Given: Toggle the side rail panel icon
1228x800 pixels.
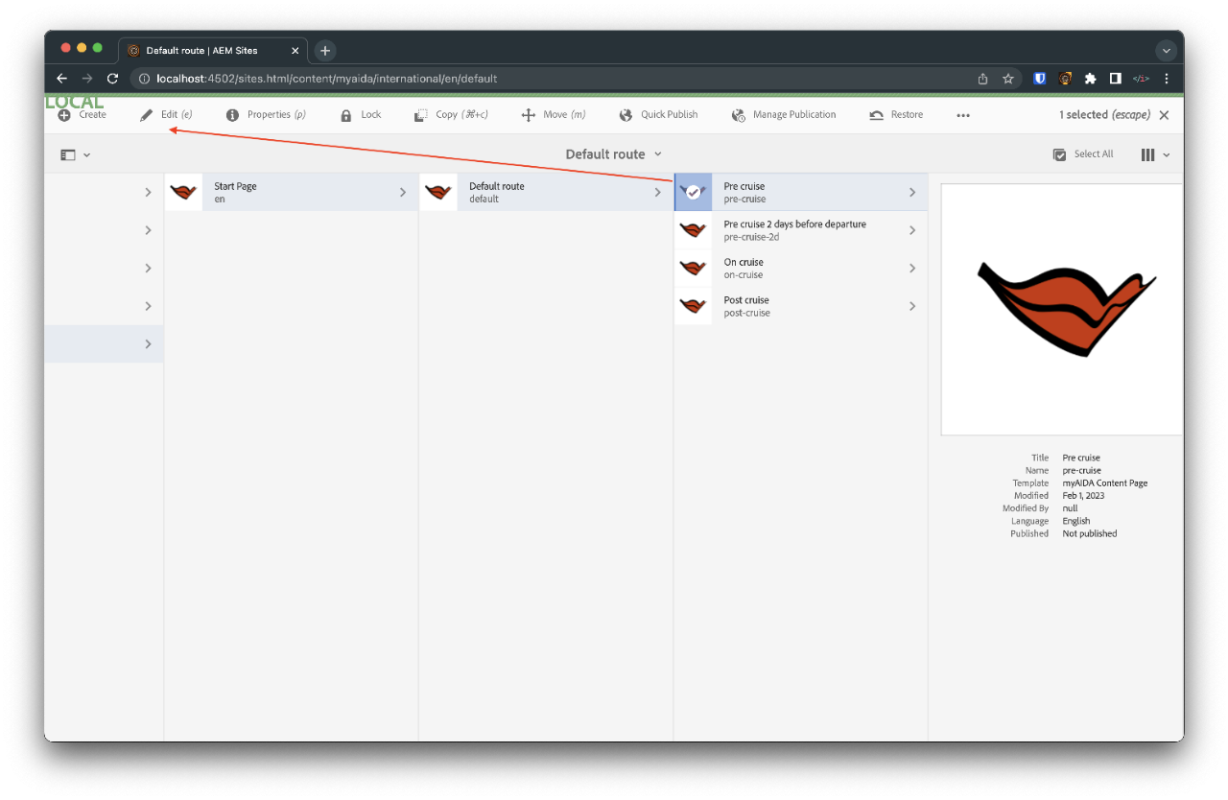Looking at the screenshot, I should 68,154.
